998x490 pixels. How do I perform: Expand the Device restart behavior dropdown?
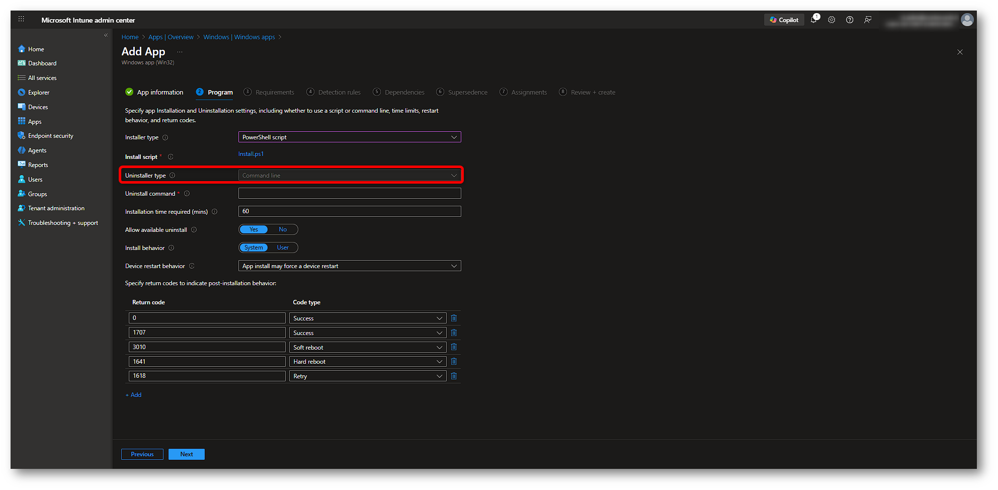pos(349,266)
